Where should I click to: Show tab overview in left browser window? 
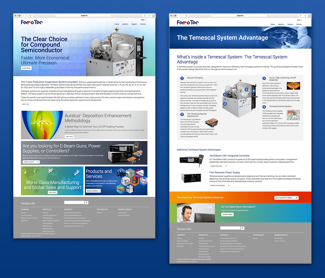(149, 16)
